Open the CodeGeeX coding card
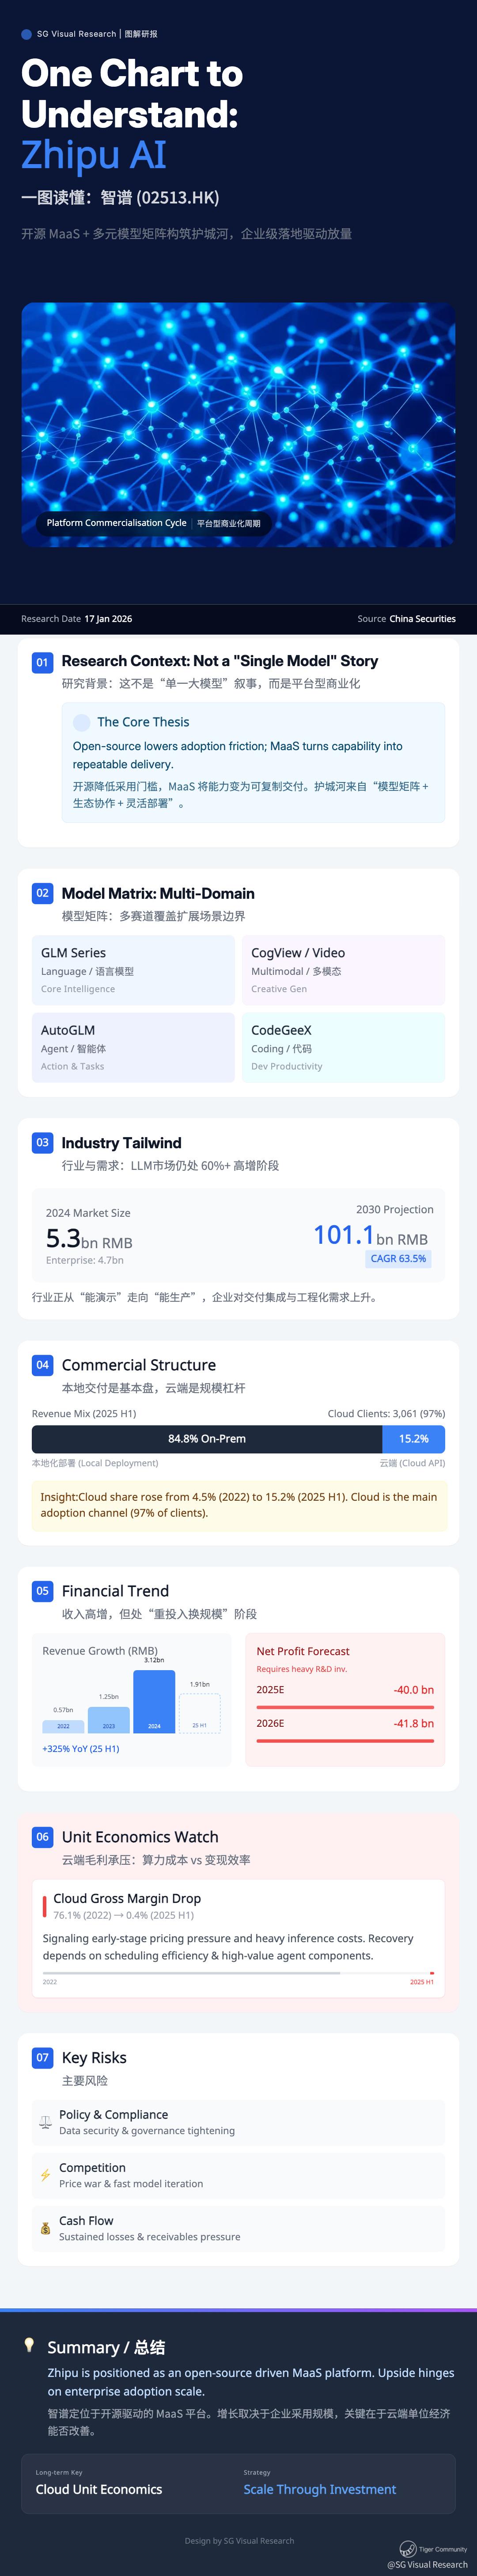 343,1047
